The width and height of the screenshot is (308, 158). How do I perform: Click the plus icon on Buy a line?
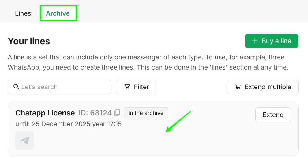click(x=254, y=41)
